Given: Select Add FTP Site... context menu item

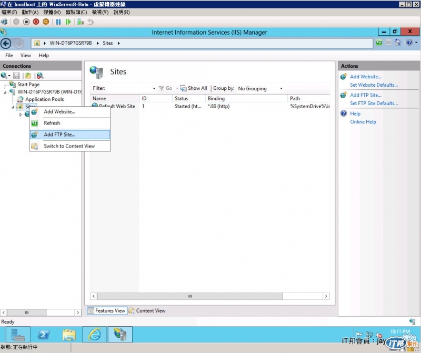Looking at the screenshot, I should (x=70, y=134).
